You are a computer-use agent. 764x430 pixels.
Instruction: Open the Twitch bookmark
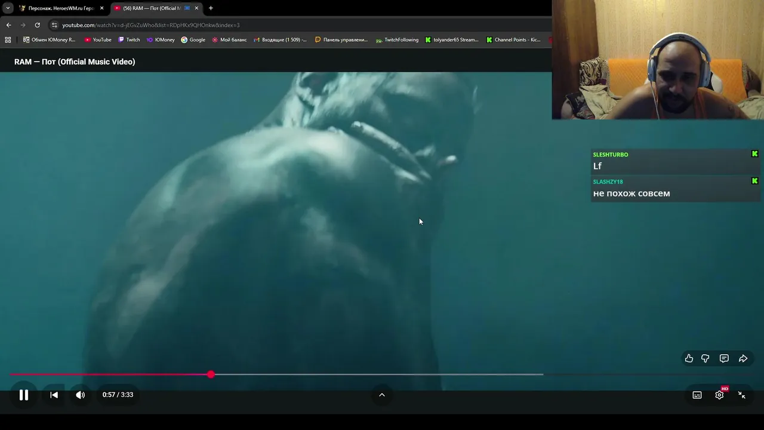pyautogui.click(x=129, y=40)
